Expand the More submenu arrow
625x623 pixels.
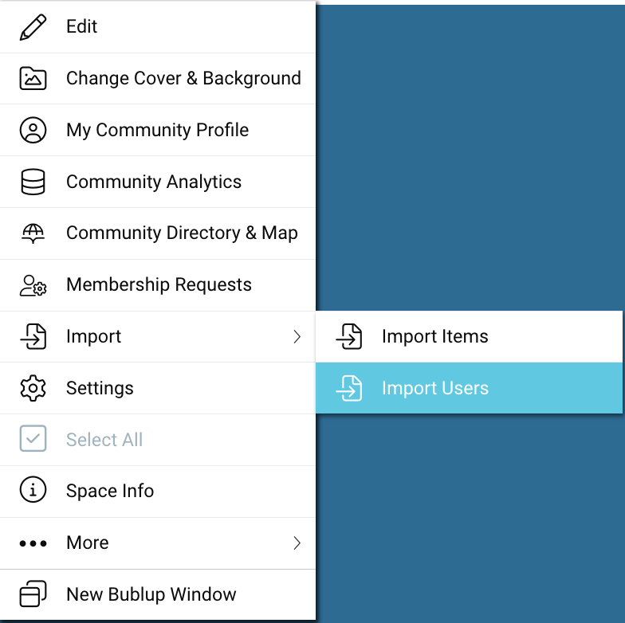(x=297, y=543)
